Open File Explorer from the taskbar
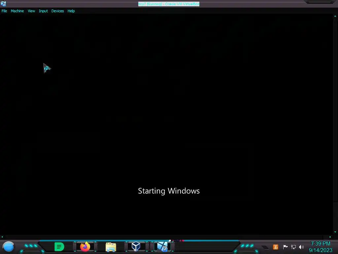Screen dimensions: 338x254 111,247
